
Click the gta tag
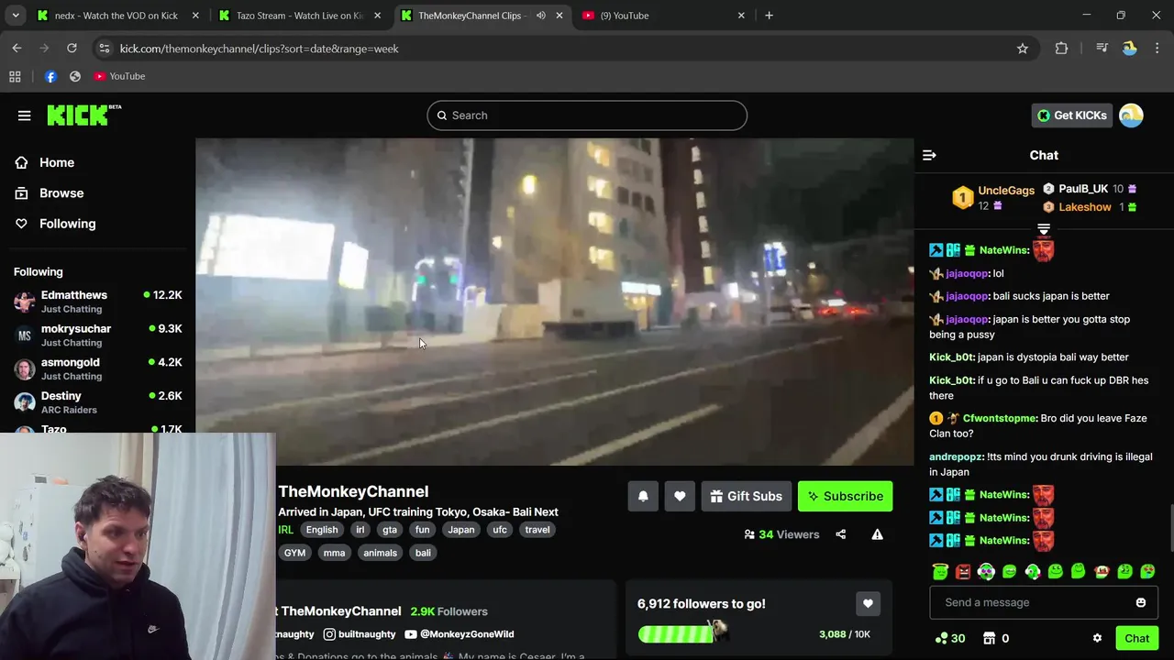tap(390, 530)
